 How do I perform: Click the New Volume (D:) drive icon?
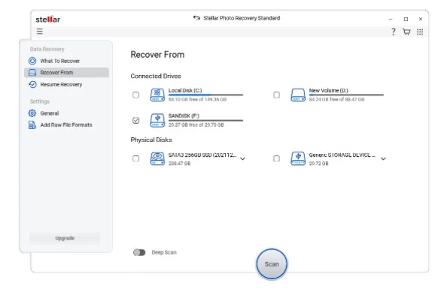[x=298, y=95]
